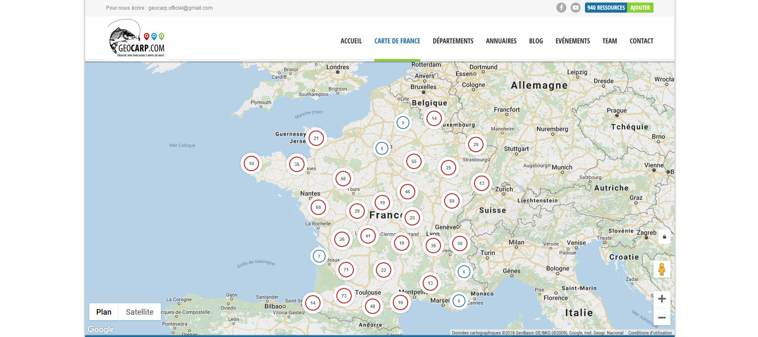Select cluster marker 14 near Bilbao
This screenshot has width=758, height=337.
tap(313, 303)
